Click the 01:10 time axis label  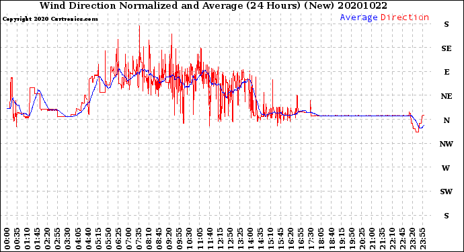pyautogui.click(x=27, y=239)
